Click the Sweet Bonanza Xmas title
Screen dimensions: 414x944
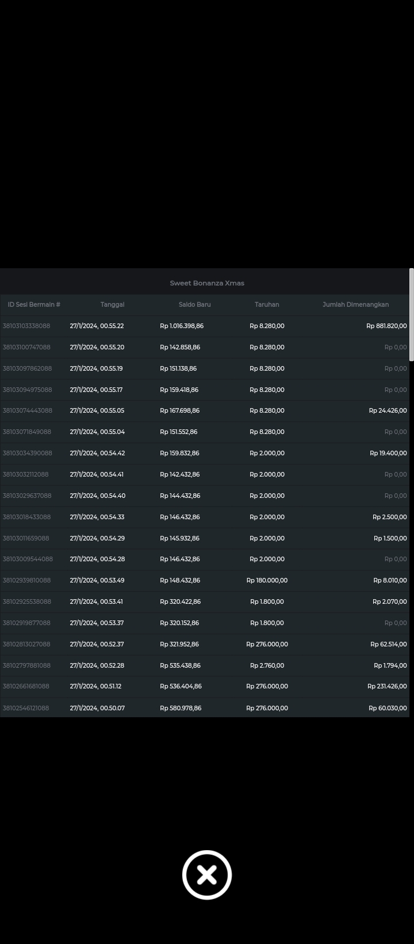click(x=207, y=283)
